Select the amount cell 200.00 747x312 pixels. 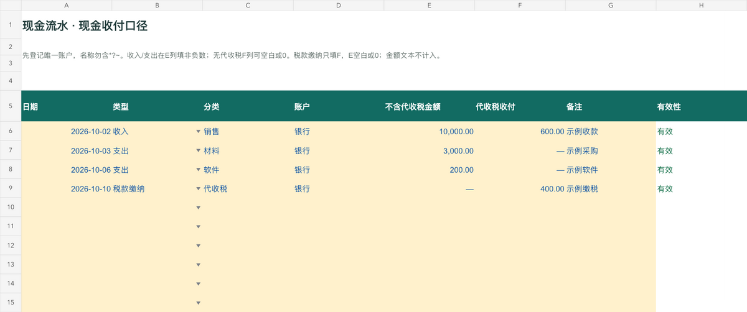[x=430, y=170]
